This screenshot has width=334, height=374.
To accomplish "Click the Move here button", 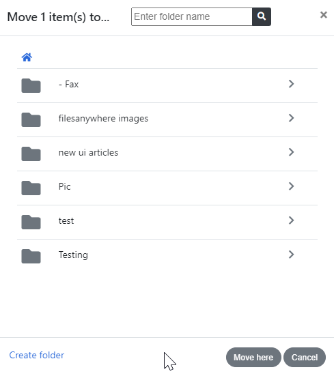I will click(253, 358).
